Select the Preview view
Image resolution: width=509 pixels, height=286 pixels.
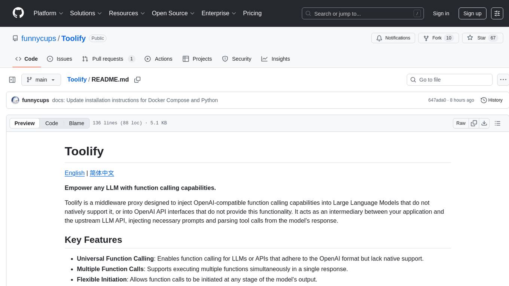[x=25, y=123]
